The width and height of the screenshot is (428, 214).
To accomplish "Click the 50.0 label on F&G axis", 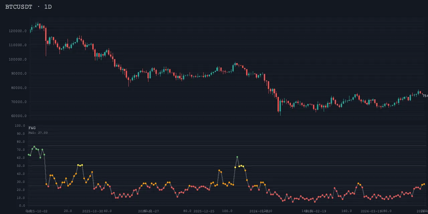I will (21, 166).
